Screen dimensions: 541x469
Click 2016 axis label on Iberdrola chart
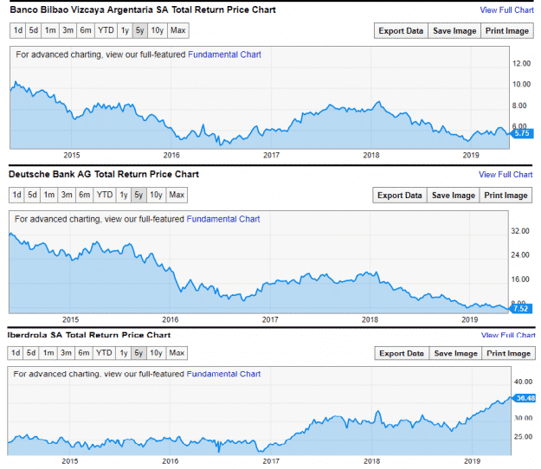pos(171,461)
